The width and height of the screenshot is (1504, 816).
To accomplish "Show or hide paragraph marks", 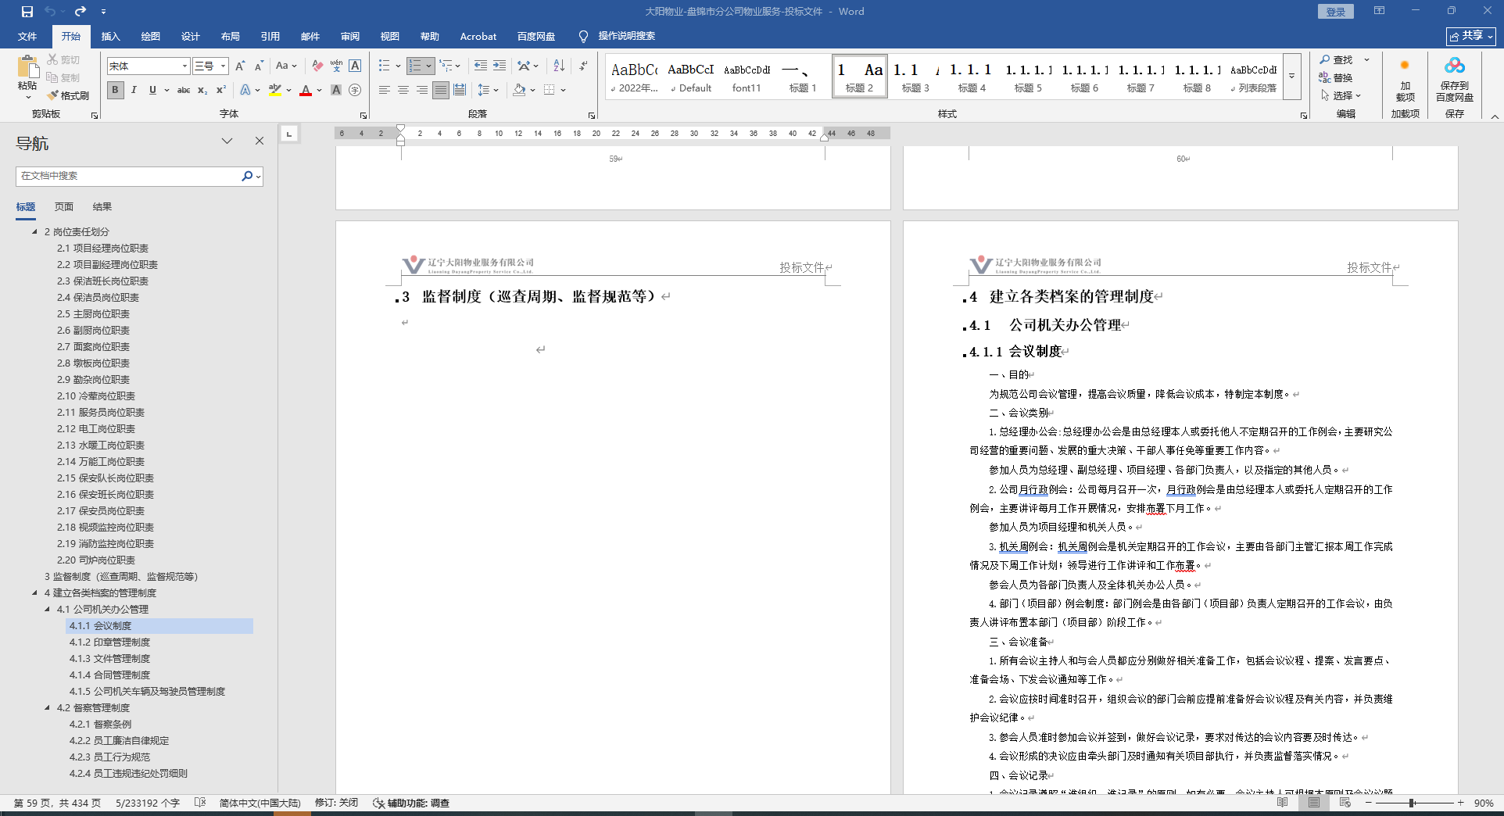I will point(583,66).
